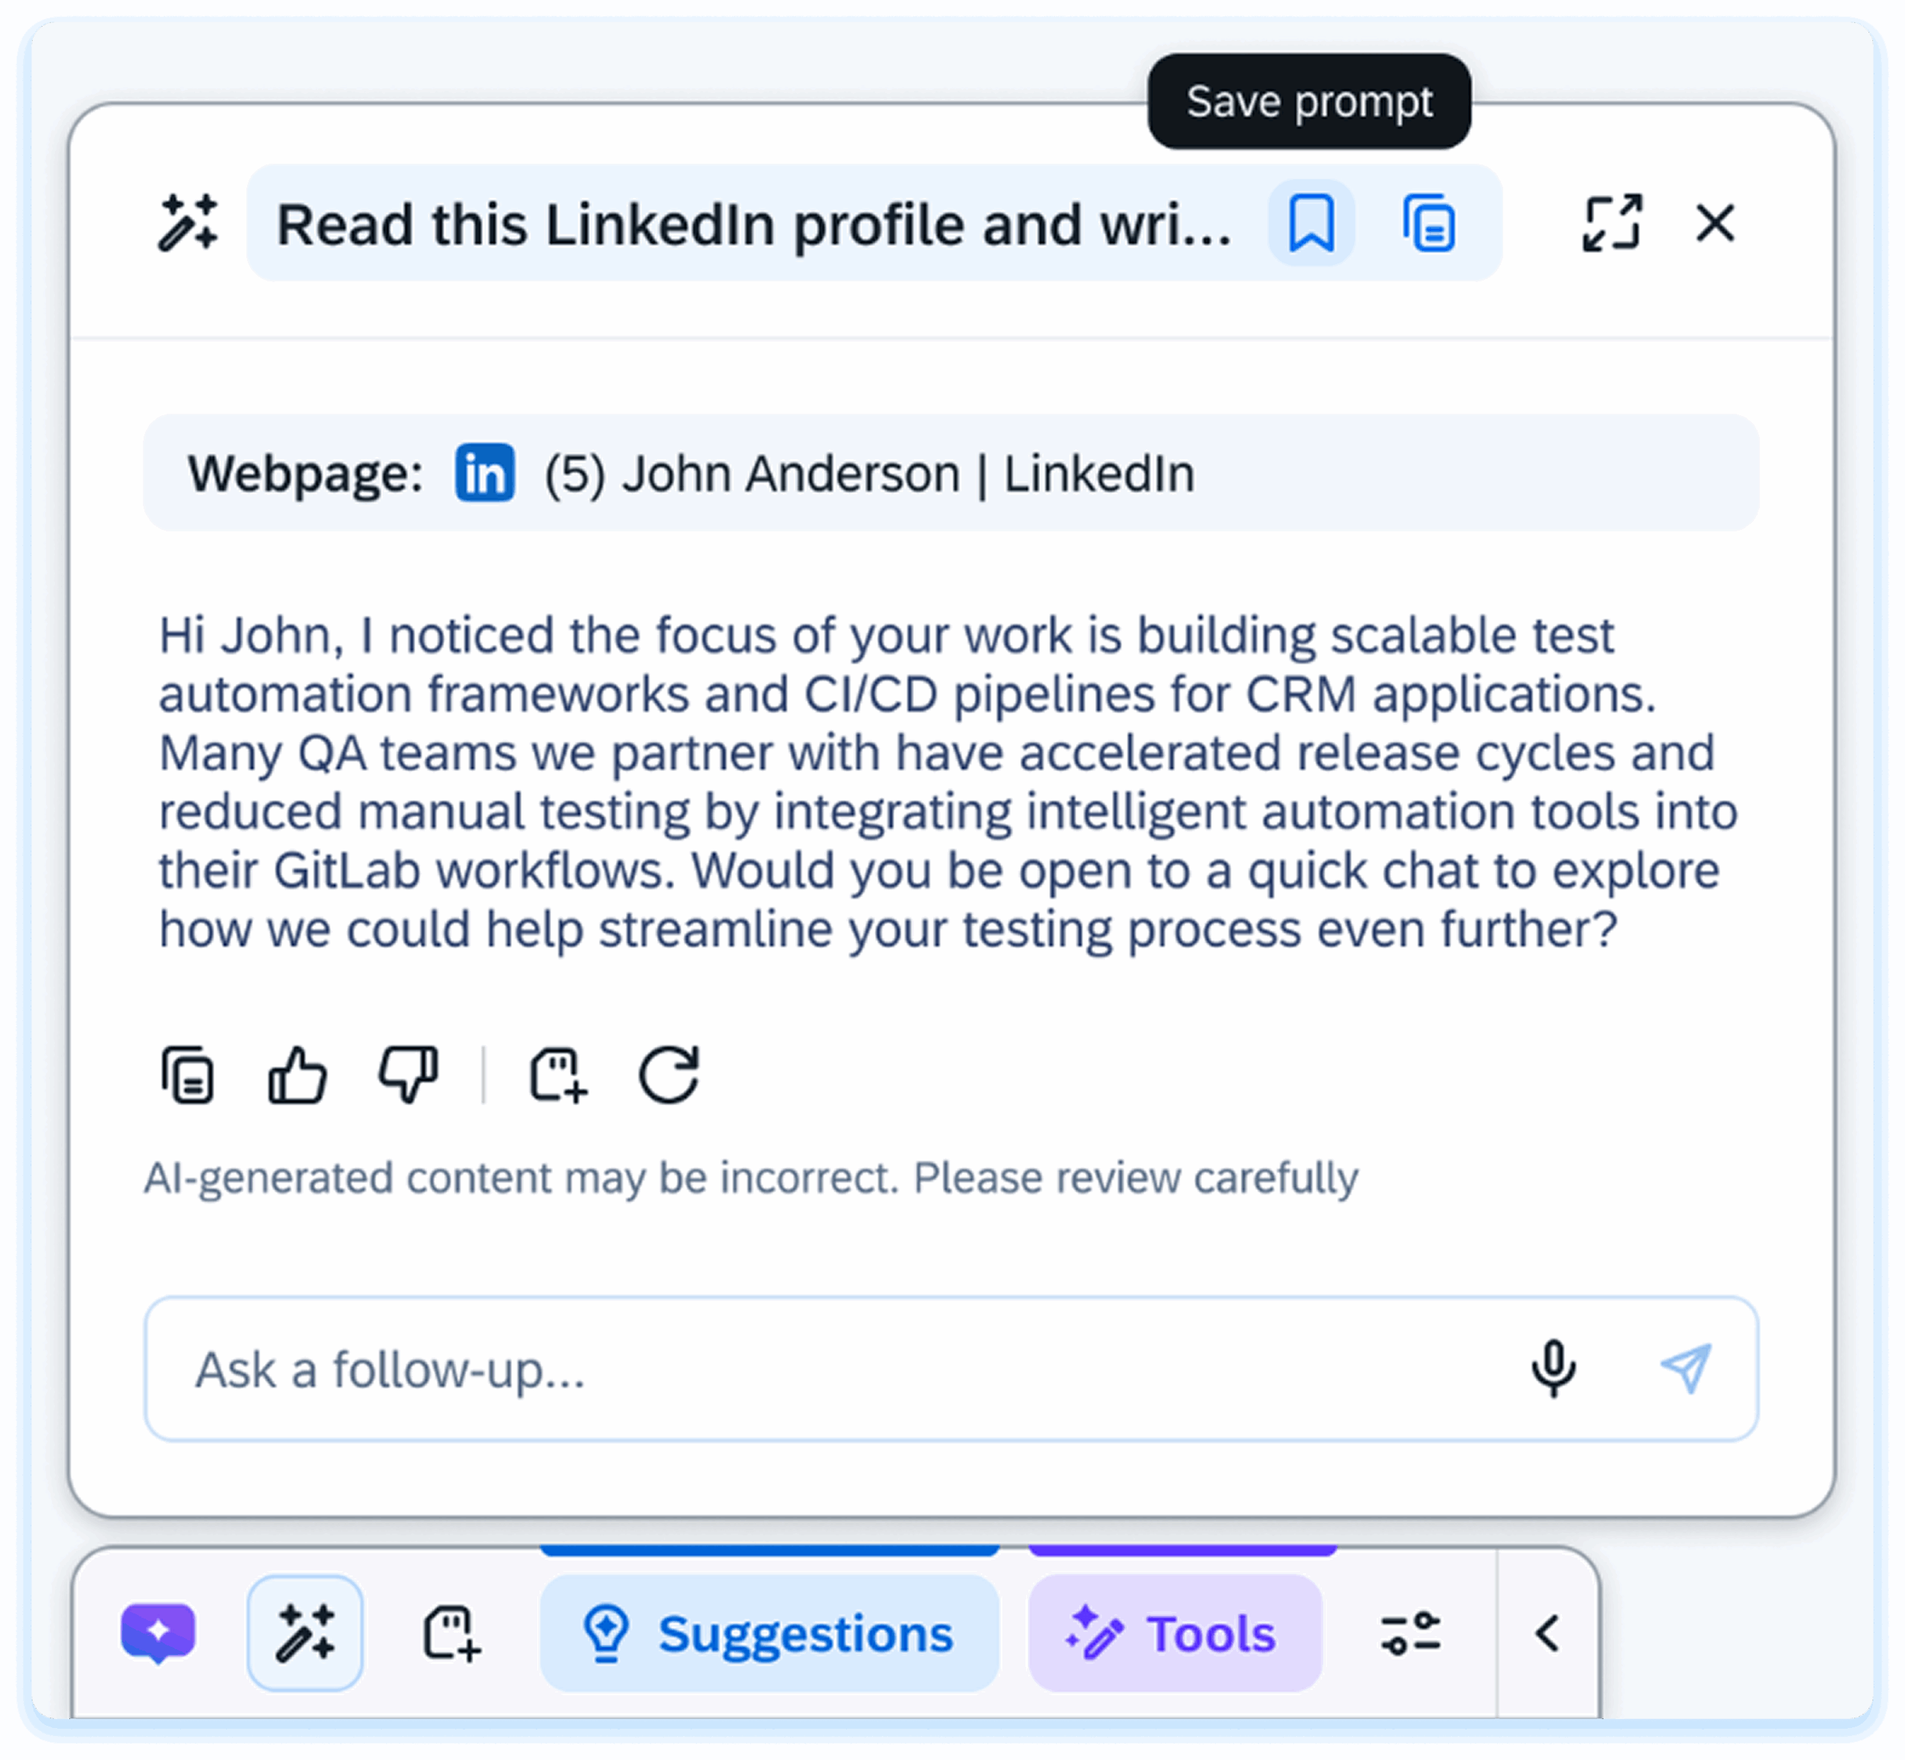Image resolution: width=1905 pixels, height=1760 pixels.
Task: Click the Save prompt bookmark icon
Action: pyautogui.click(x=1310, y=224)
